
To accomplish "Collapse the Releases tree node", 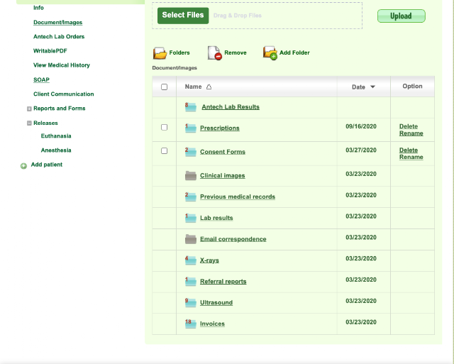I will point(29,123).
